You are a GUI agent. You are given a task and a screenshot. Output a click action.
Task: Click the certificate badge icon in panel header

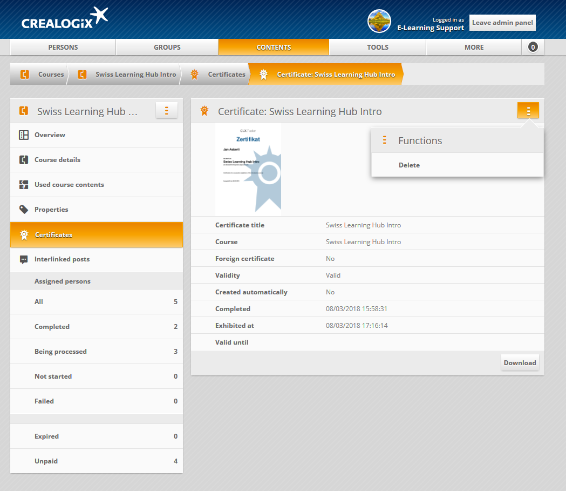(204, 111)
